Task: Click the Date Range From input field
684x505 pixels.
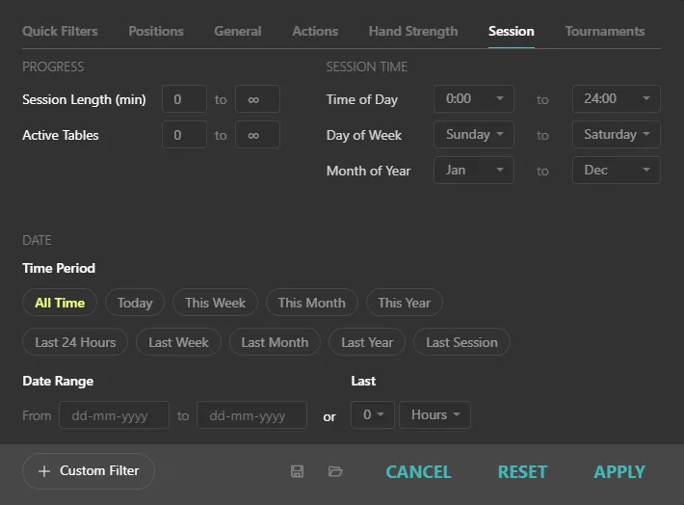Action: tap(114, 415)
